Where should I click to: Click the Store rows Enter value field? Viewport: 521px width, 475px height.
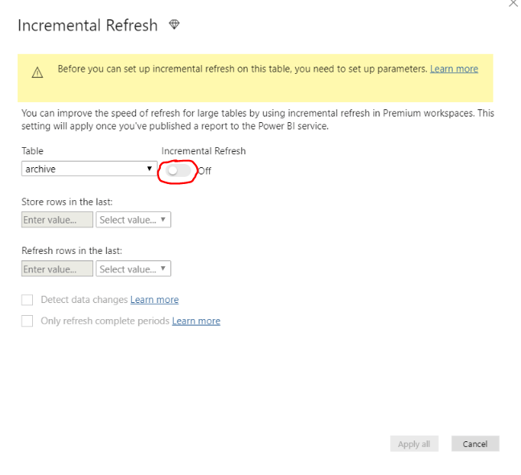[x=57, y=219]
